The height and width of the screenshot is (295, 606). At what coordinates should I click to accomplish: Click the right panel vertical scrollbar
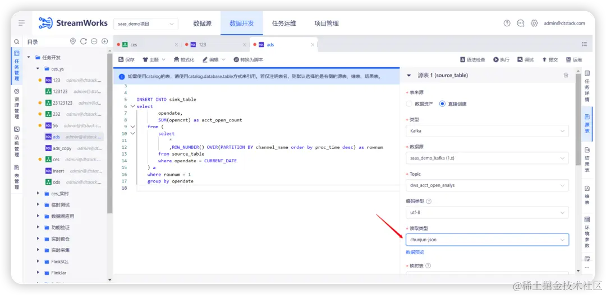(x=578, y=120)
